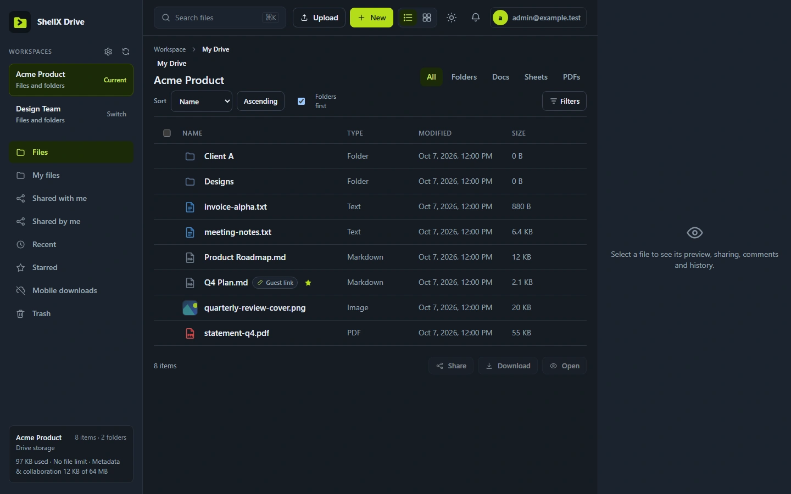The width and height of the screenshot is (791, 494).
Task: Open the Filters panel
Action: click(x=564, y=101)
